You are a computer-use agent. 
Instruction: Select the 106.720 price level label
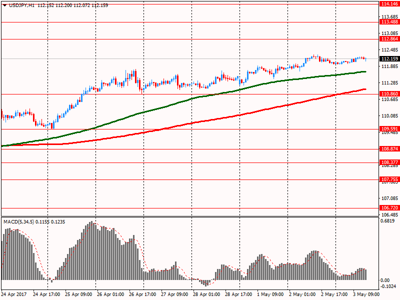pyautogui.click(x=389, y=207)
